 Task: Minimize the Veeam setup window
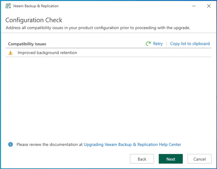(192, 6)
